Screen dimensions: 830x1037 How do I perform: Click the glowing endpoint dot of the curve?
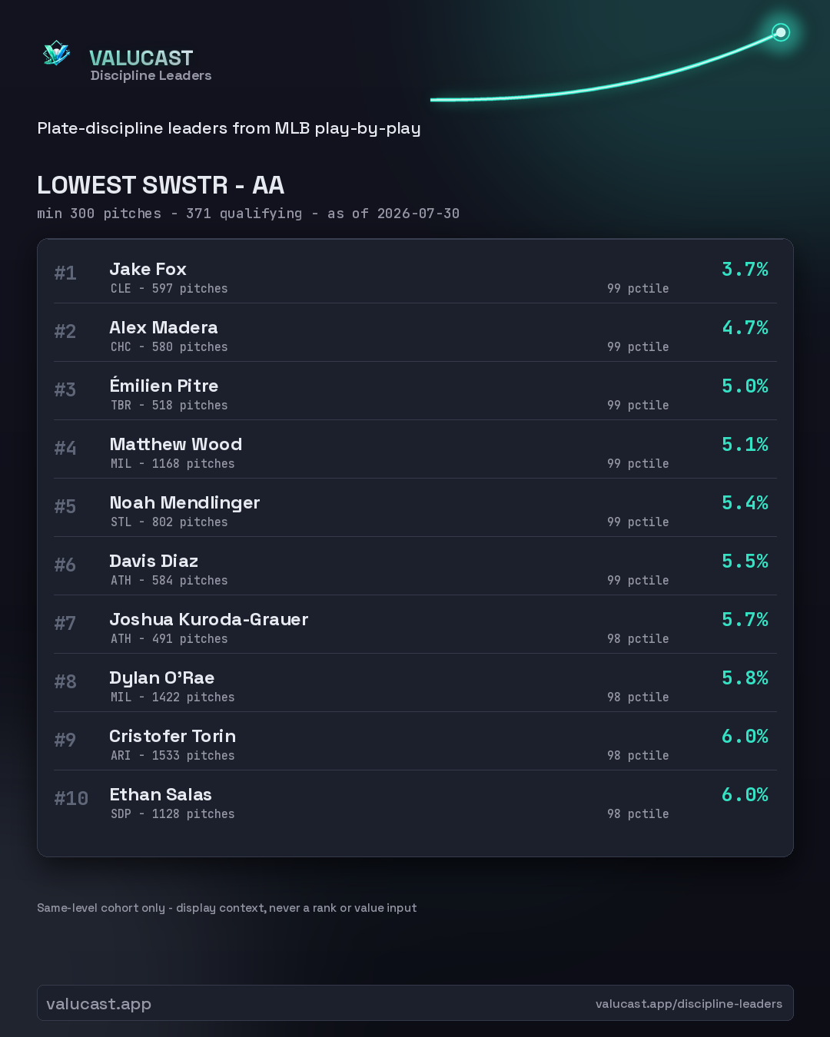pos(781,32)
